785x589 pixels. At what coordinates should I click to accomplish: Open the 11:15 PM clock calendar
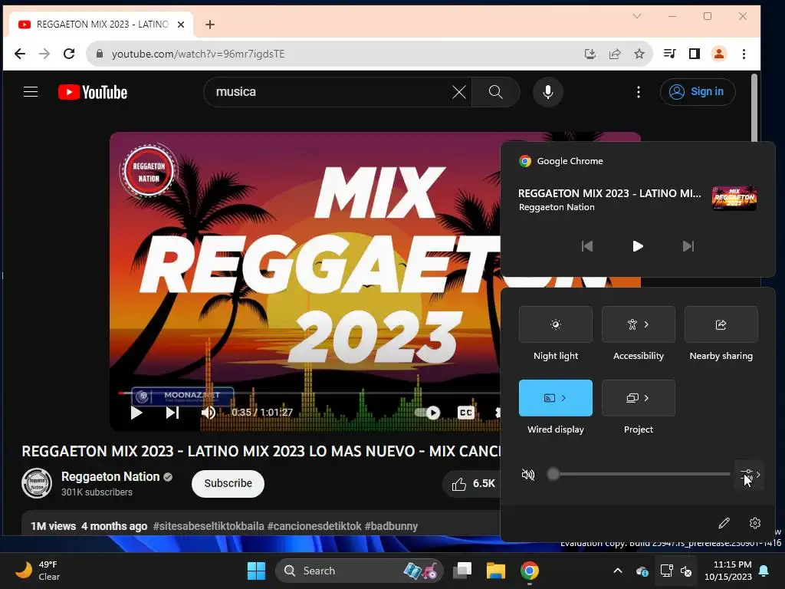pyautogui.click(x=728, y=571)
